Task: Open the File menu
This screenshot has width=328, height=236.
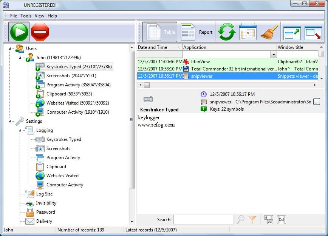Action: [x=14, y=16]
